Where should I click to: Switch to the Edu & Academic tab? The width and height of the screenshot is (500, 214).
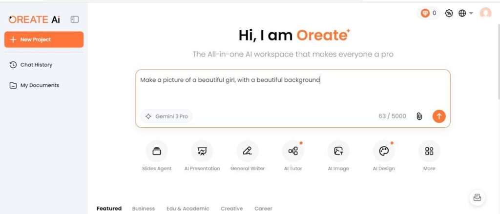click(187, 209)
